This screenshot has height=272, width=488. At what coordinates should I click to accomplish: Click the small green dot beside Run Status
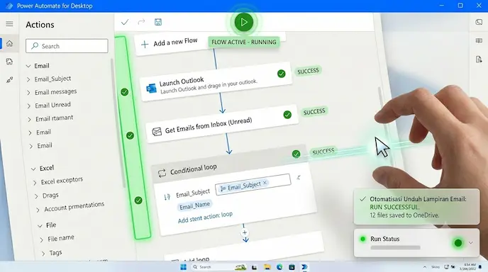click(x=362, y=239)
